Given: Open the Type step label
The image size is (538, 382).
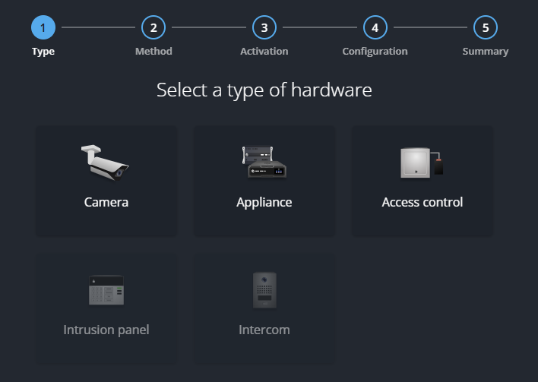Looking at the screenshot, I should [x=43, y=52].
